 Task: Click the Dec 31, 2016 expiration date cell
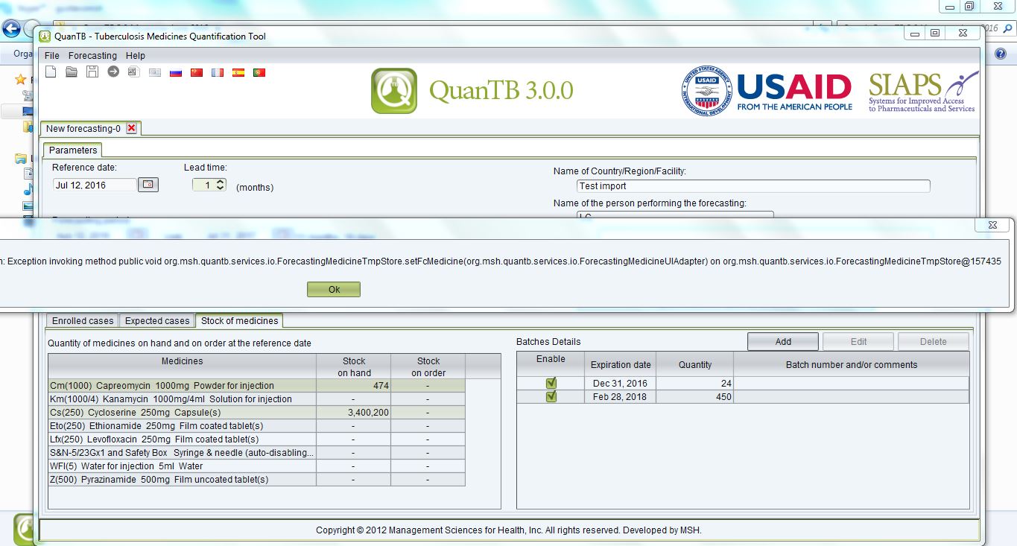click(x=621, y=383)
